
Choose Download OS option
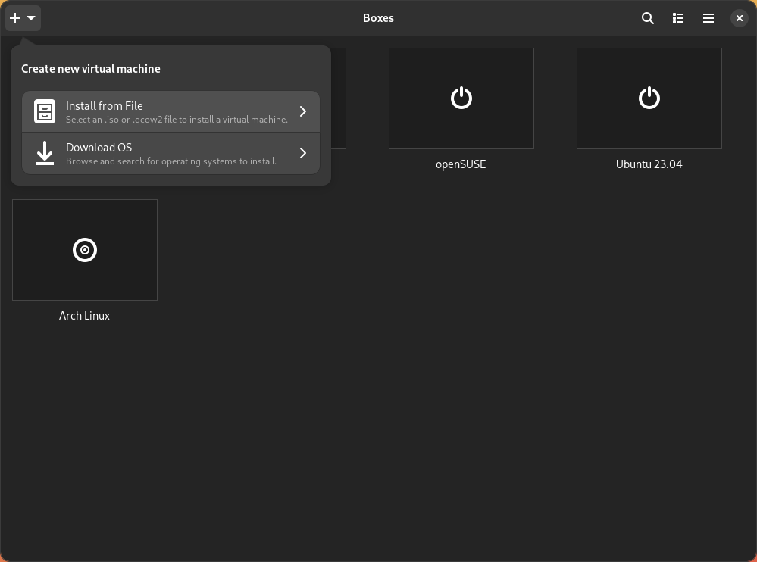click(171, 154)
